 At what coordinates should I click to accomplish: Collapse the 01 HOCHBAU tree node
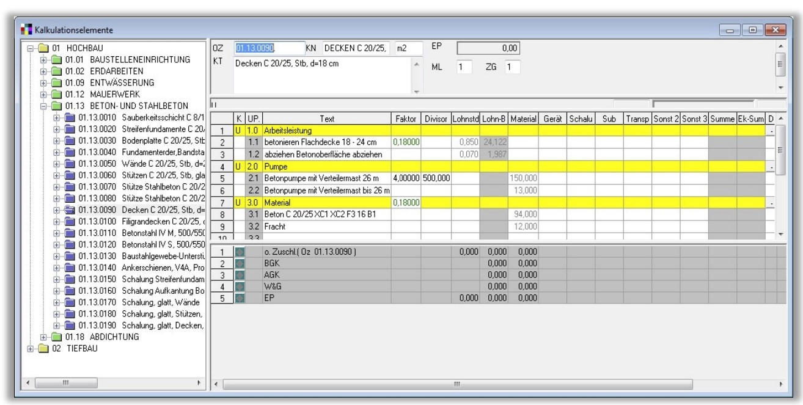pos(31,48)
